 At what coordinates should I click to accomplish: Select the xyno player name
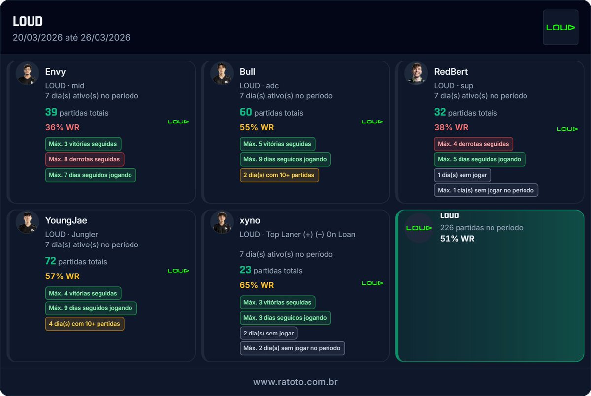point(250,220)
